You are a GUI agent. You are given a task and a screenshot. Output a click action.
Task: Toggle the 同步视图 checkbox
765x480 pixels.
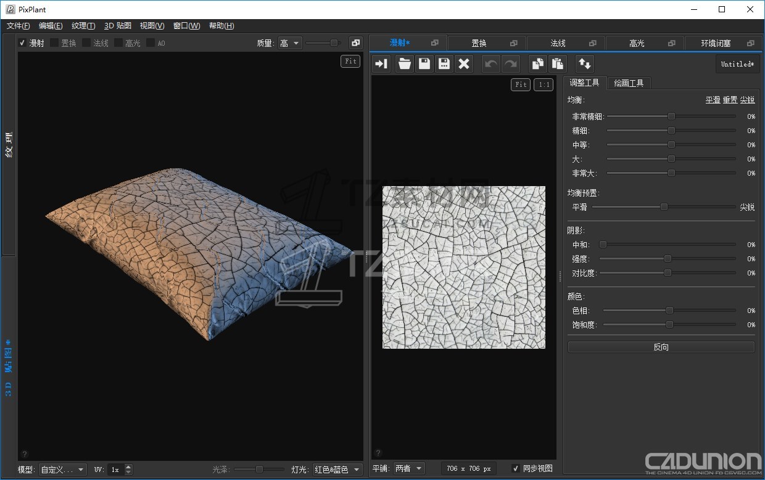tap(516, 469)
